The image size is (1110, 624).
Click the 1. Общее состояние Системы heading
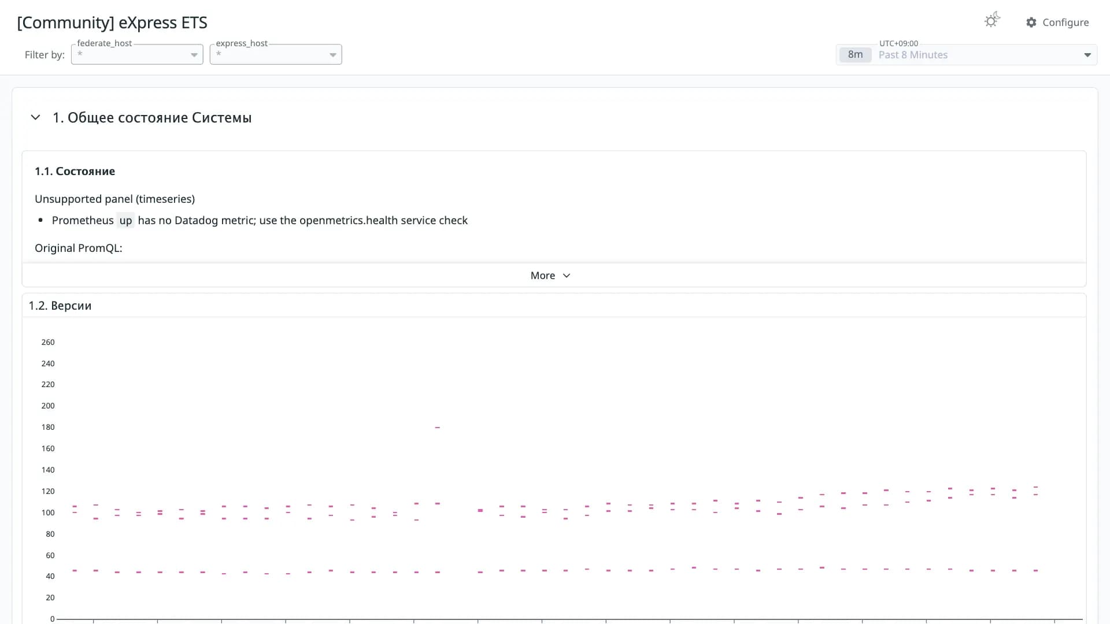click(x=152, y=117)
